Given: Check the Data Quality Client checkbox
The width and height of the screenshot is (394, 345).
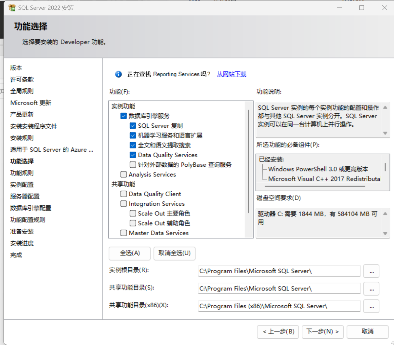Looking at the screenshot, I should 124,194.
